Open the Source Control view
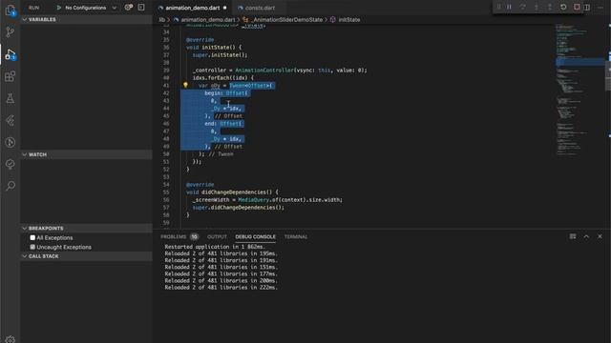Viewport: 611px width, 343px height. (x=11, y=31)
